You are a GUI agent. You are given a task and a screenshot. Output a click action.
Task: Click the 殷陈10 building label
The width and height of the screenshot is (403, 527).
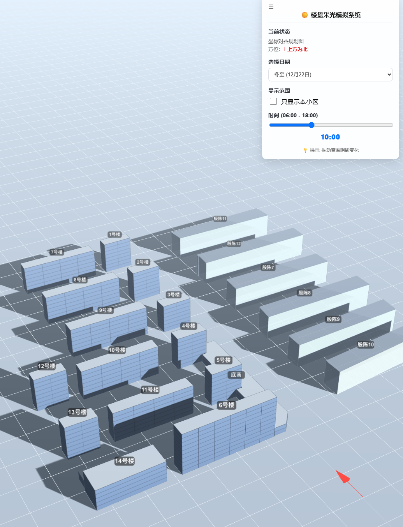point(366,344)
